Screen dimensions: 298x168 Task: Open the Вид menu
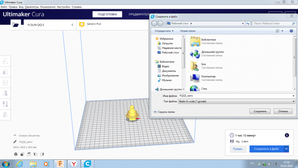coord(21,7)
